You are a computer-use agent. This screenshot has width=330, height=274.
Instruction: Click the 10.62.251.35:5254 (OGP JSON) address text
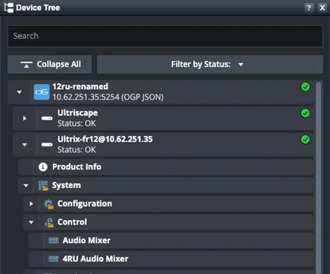(x=108, y=97)
